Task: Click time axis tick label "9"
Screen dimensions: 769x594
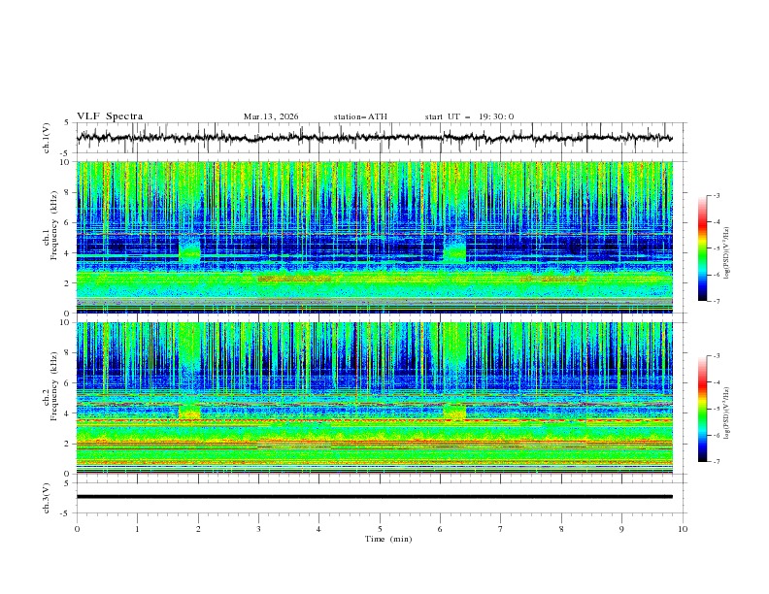Action: tap(621, 529)
